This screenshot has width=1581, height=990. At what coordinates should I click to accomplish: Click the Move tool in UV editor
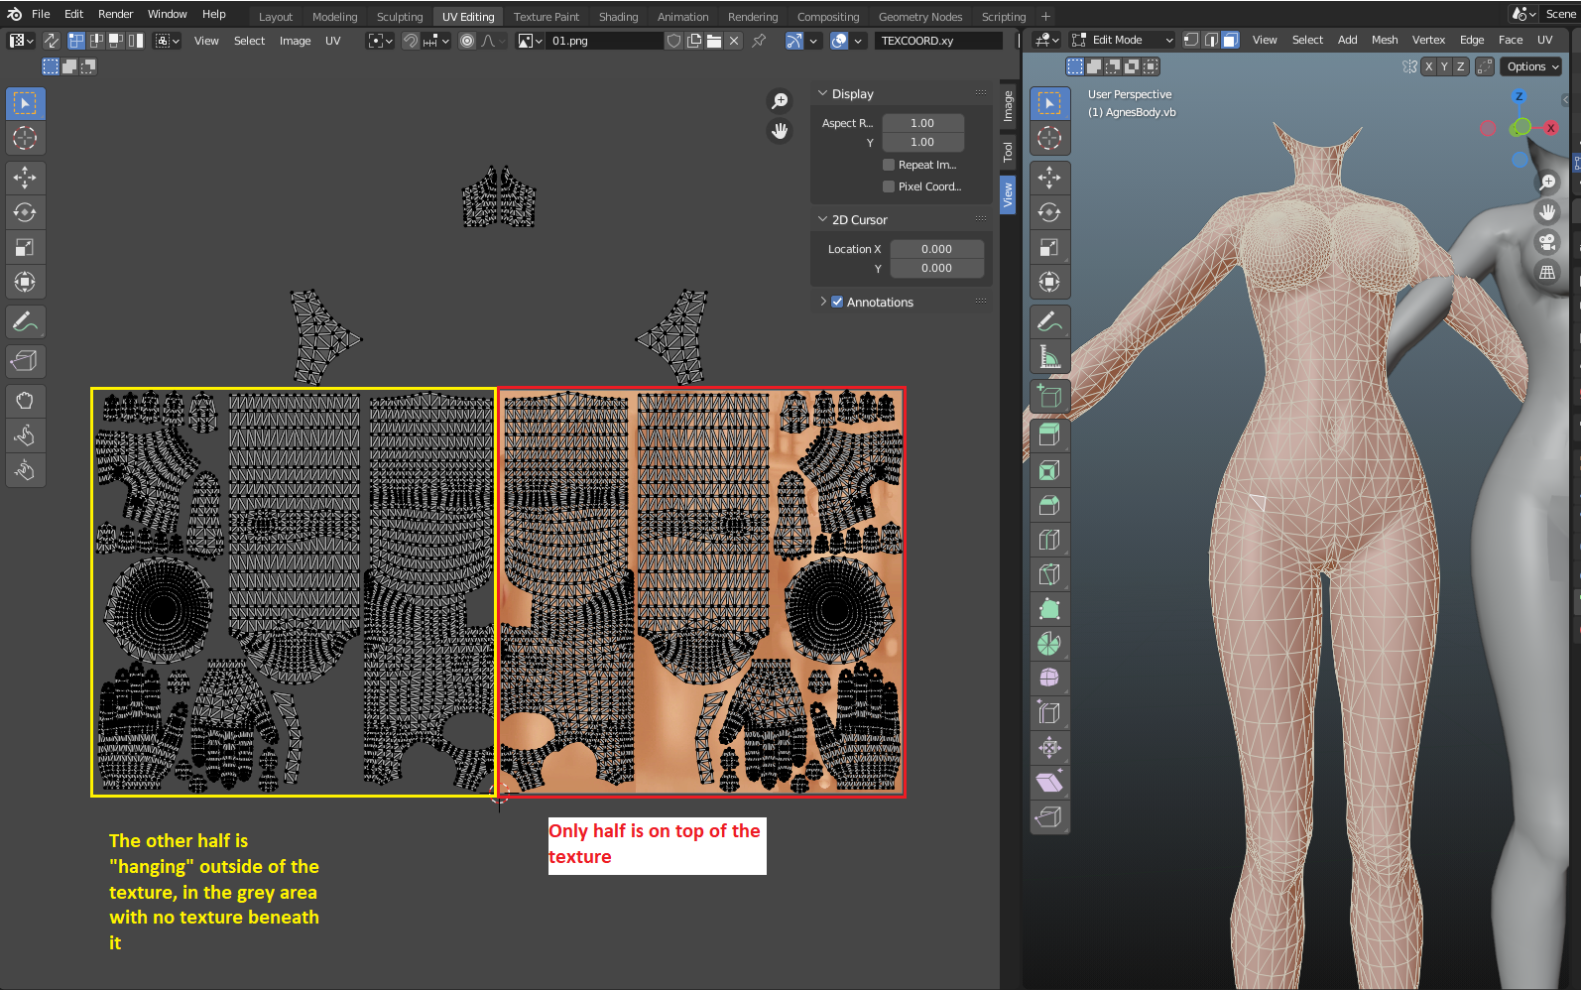[x=25, y=178]
